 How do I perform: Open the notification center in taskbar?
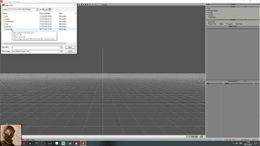click(256, 143)
